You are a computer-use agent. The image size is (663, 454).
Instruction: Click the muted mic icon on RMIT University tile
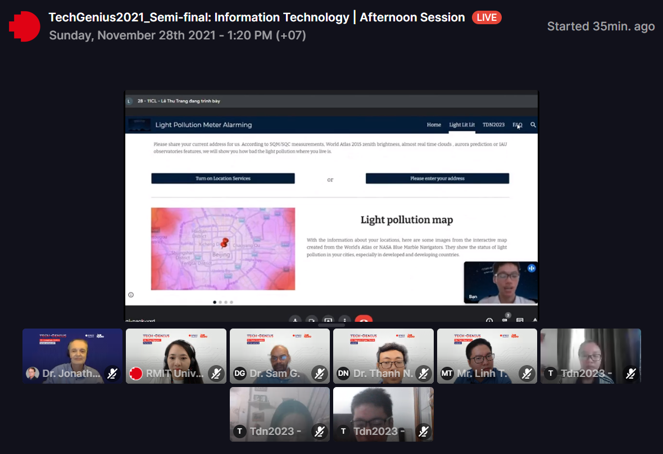216,374
